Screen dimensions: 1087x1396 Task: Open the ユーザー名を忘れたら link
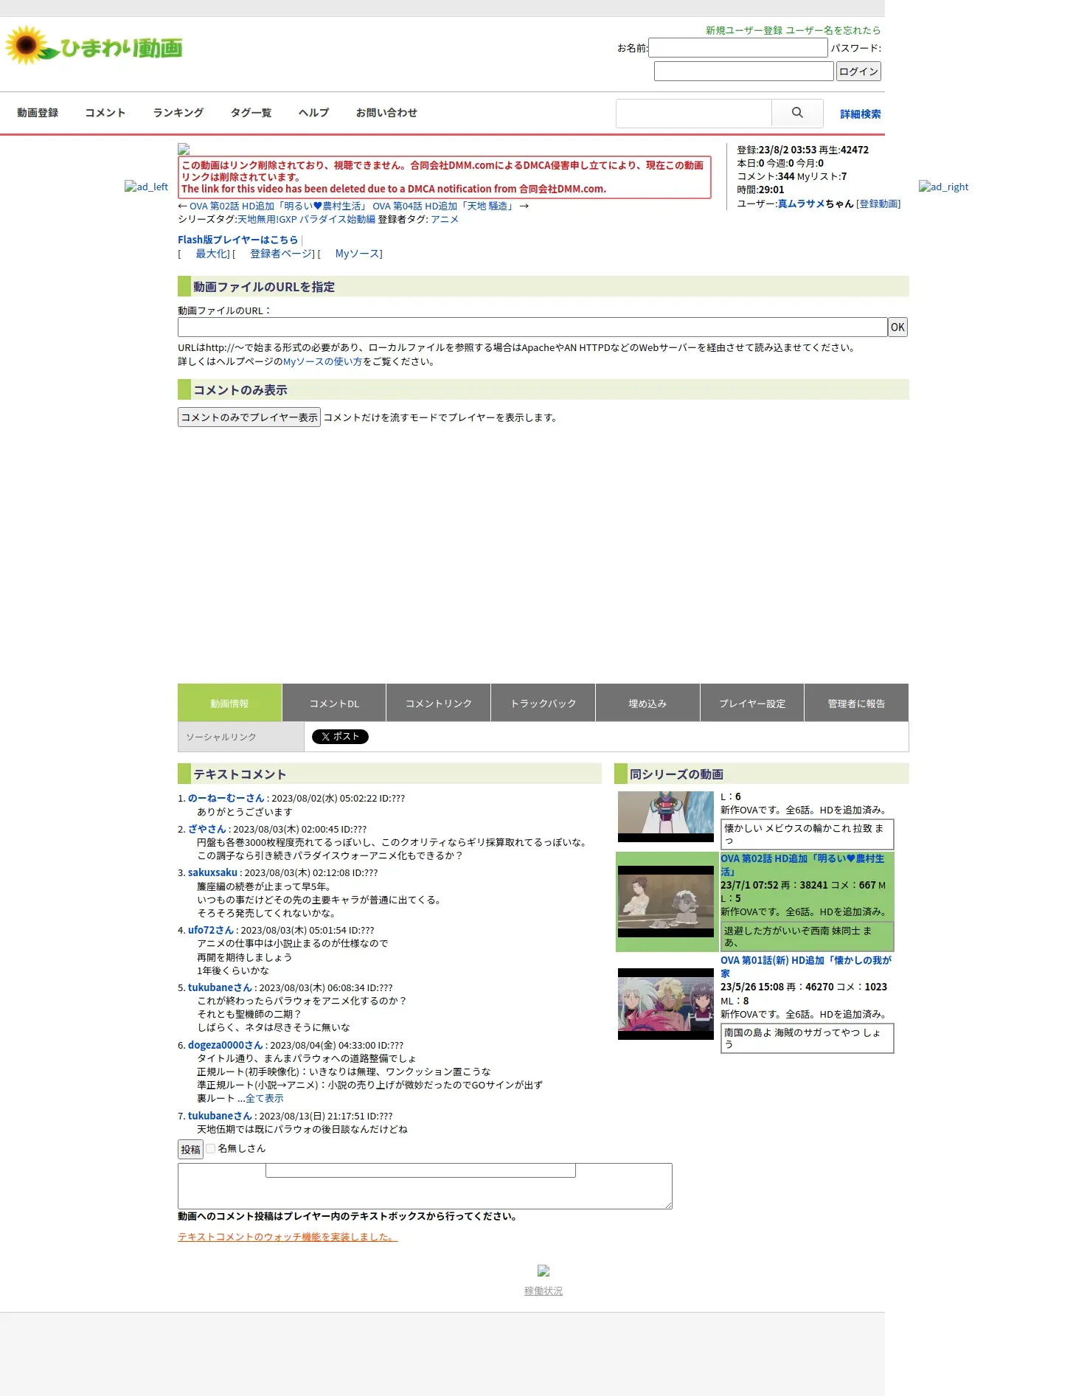click(x=833, y=30)
